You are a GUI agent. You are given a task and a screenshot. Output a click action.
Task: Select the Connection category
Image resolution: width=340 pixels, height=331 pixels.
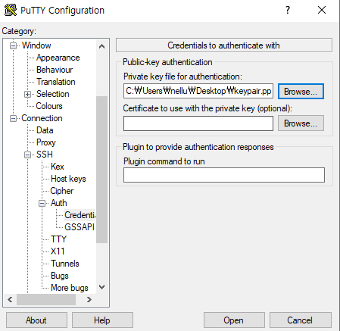pyautogui.click(x=42, y=118)
